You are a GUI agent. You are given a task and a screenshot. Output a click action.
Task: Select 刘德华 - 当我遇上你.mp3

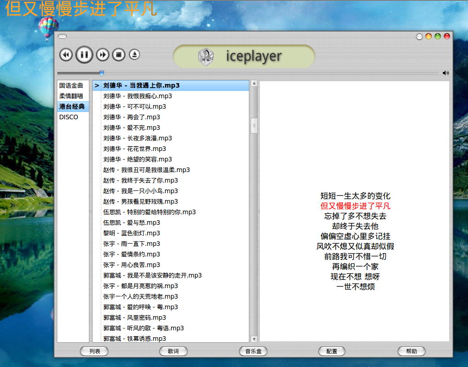tap(171, 85)
